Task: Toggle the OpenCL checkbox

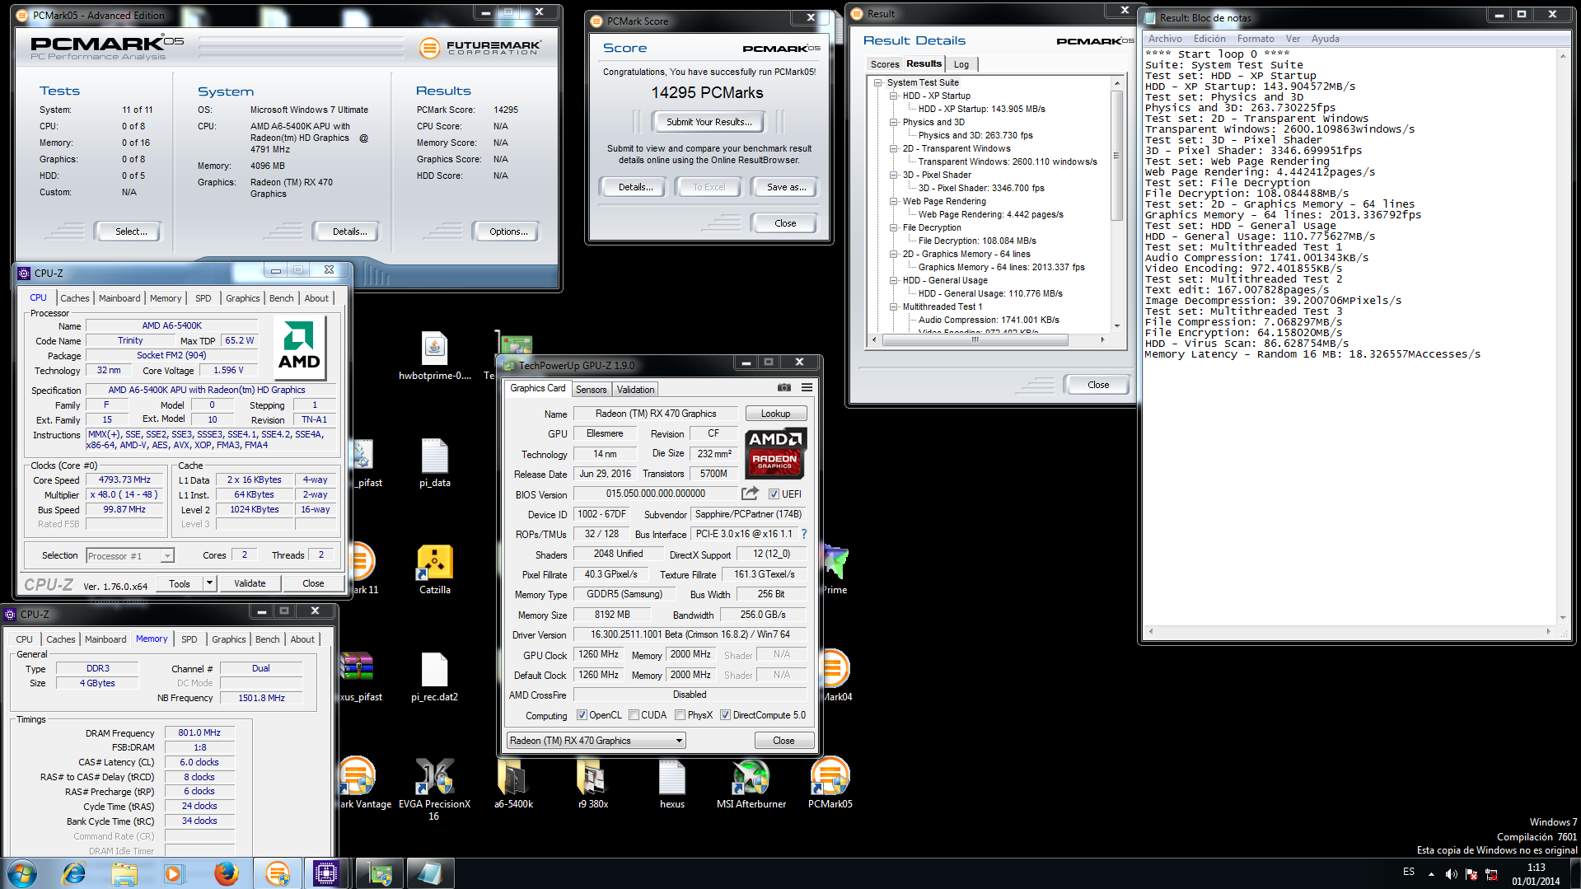Action: click(582, 715)
